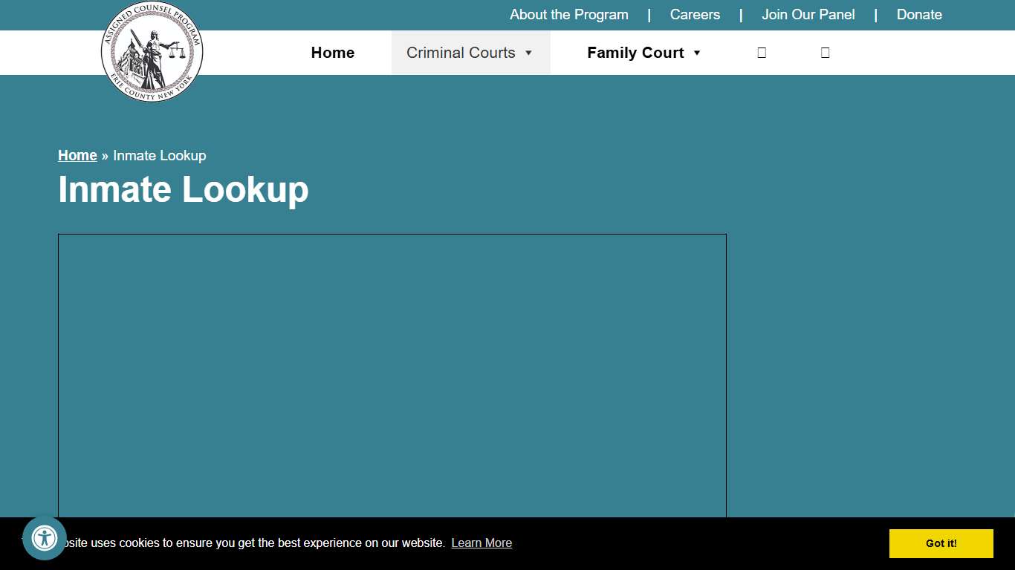Open the Join Our Panel page
The image size is (1015, 570).
pos(808,15)
